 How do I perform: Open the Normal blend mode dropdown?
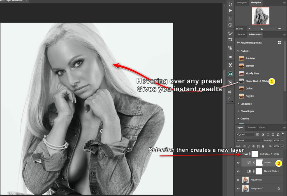[x=249, y=140]
